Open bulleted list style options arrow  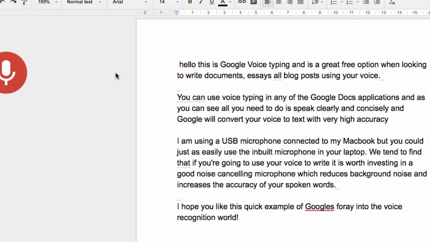pos(357,2)
